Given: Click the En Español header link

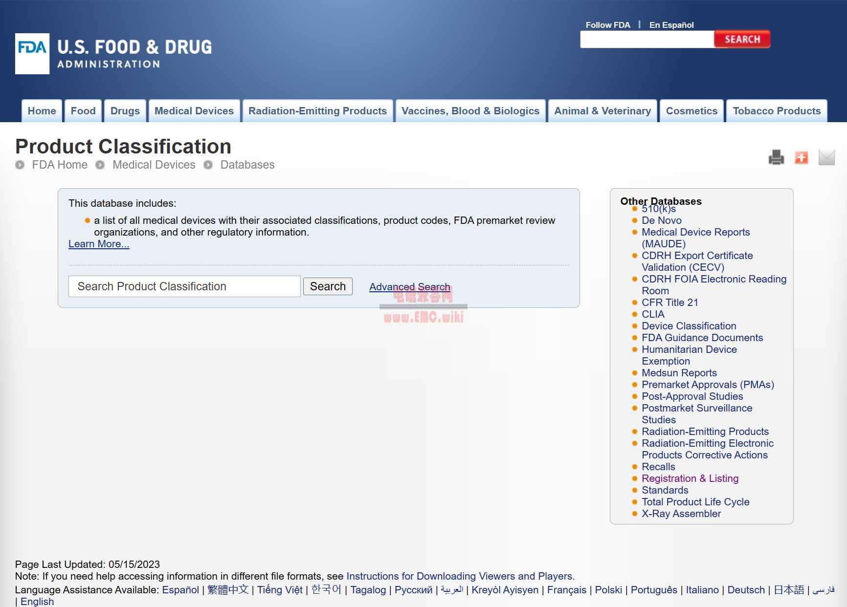Looking at the screenshot, I should point(671,25).
